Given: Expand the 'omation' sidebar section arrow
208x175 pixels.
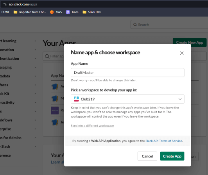Looking at the screenshot, I should 35,50.
